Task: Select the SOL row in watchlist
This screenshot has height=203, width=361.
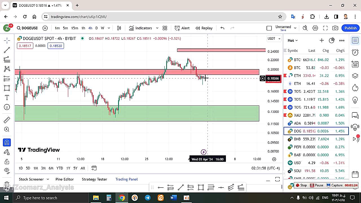Action: pyautogui.click(x=316, y=171)
